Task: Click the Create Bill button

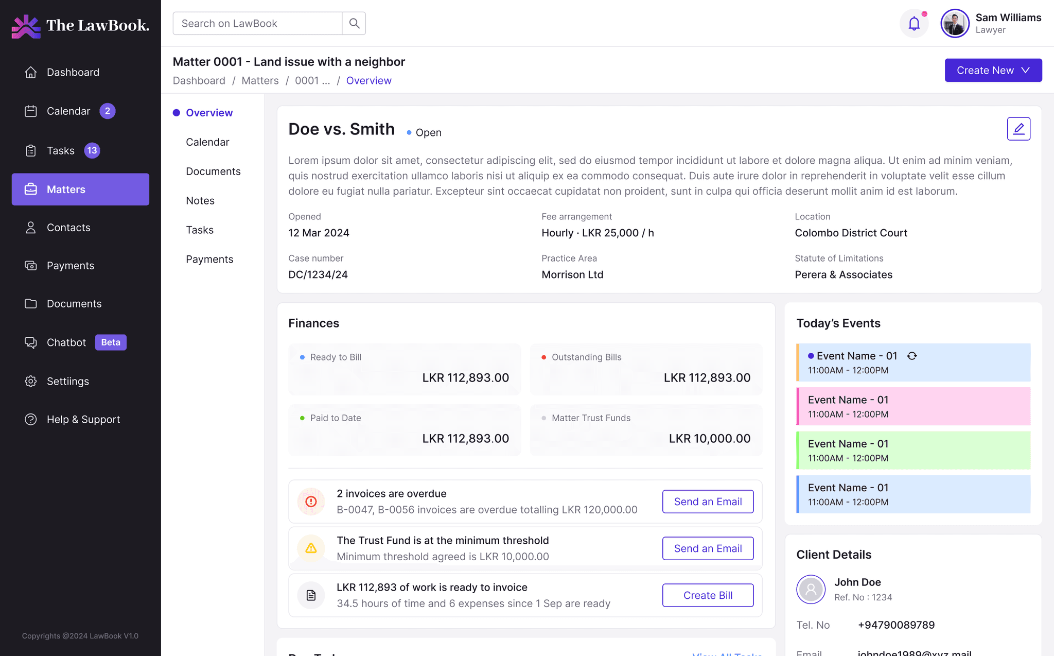Action: (708, 595)
